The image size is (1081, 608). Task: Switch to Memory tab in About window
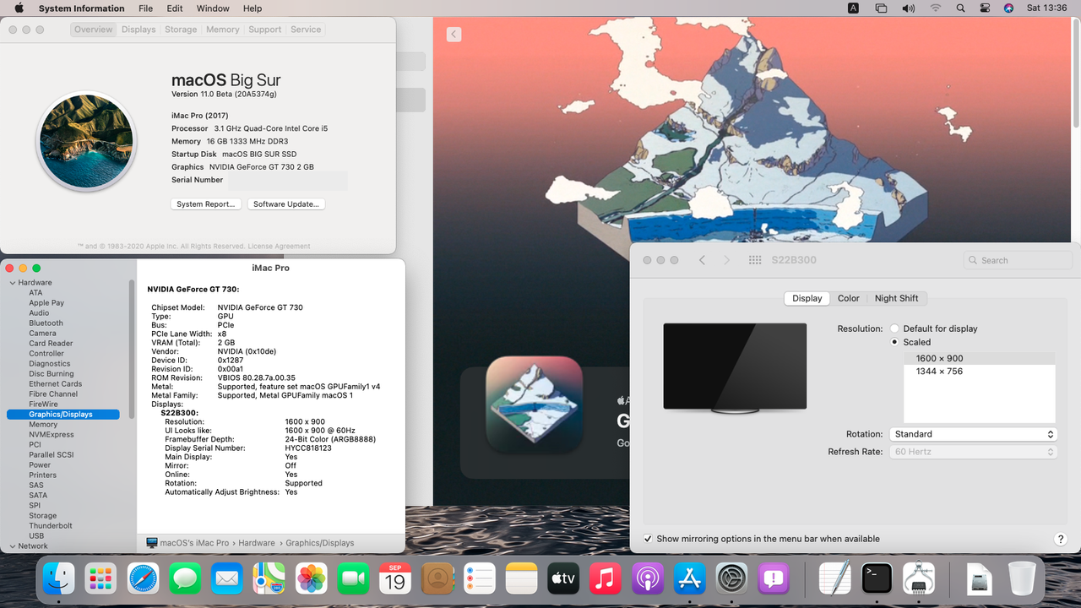(x=223, y=30)
